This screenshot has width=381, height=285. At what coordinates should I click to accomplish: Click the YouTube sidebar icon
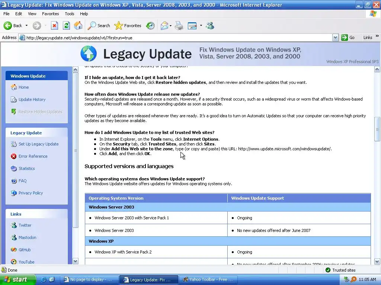(14, 262)
